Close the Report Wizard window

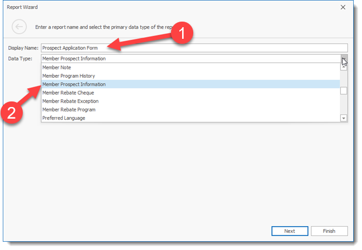click(343, 7)
